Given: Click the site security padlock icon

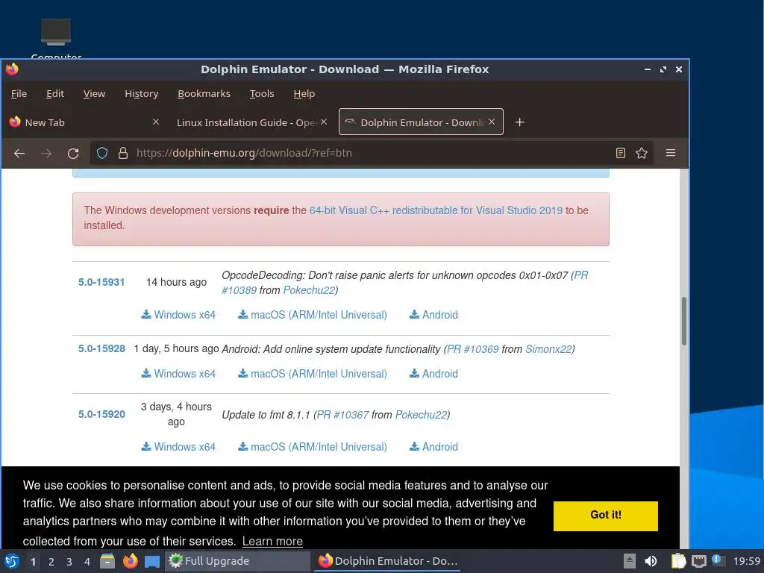Looking at the screenshot, I should coord(123,153).
